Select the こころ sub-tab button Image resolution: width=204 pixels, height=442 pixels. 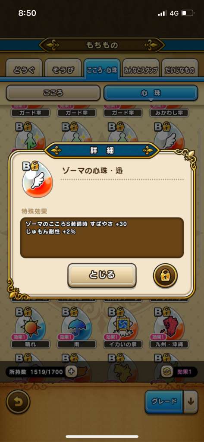[53, 93]
